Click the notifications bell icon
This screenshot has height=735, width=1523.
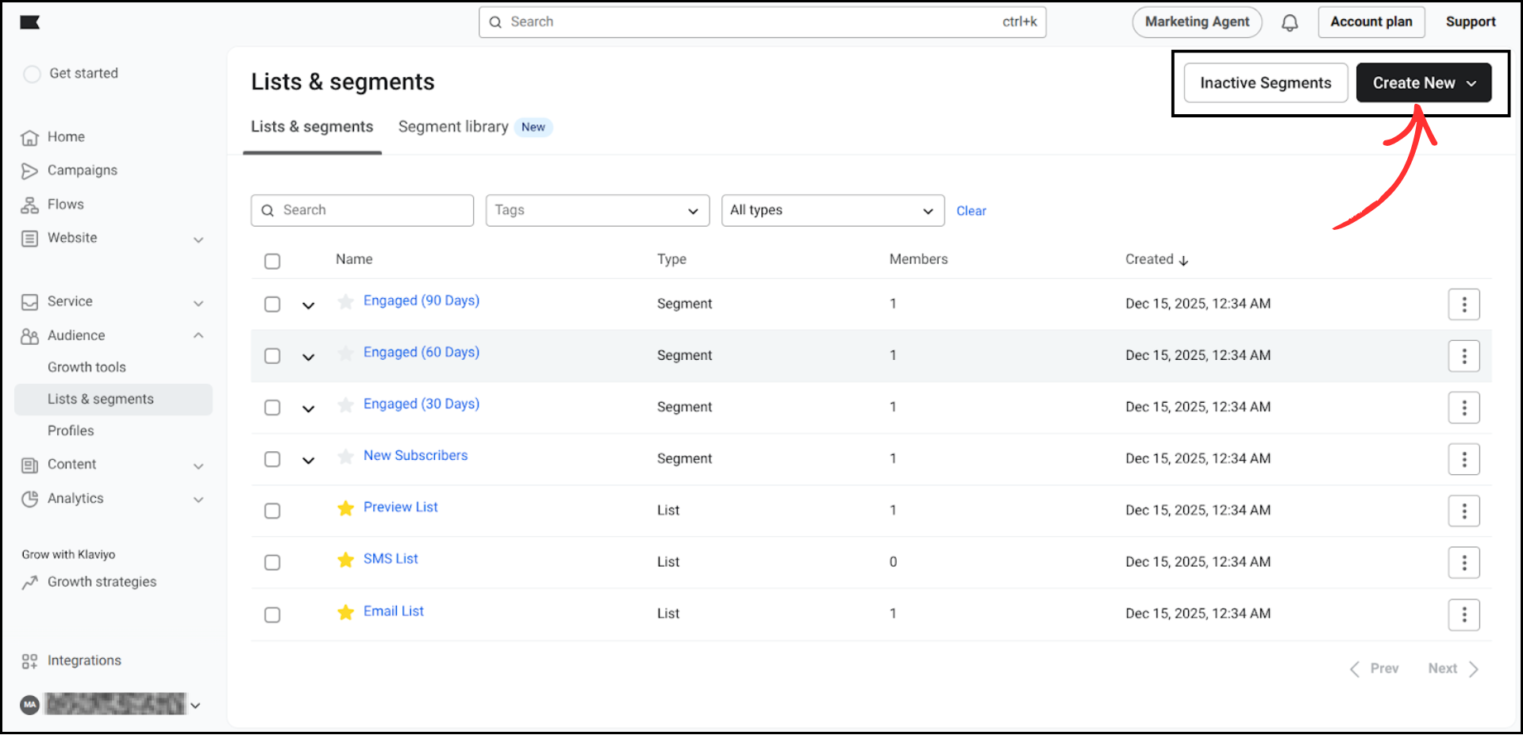point(1290,21)
